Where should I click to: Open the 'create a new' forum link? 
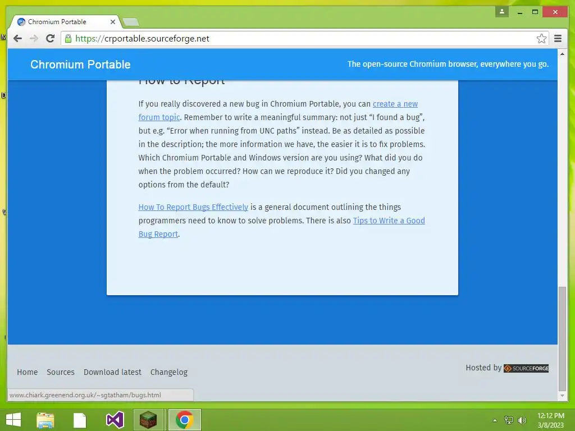pos(395,104)
